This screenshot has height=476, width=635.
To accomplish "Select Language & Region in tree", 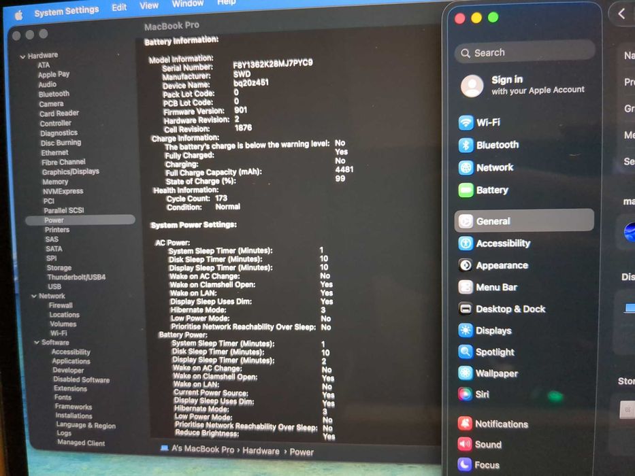I will point(86,425).
